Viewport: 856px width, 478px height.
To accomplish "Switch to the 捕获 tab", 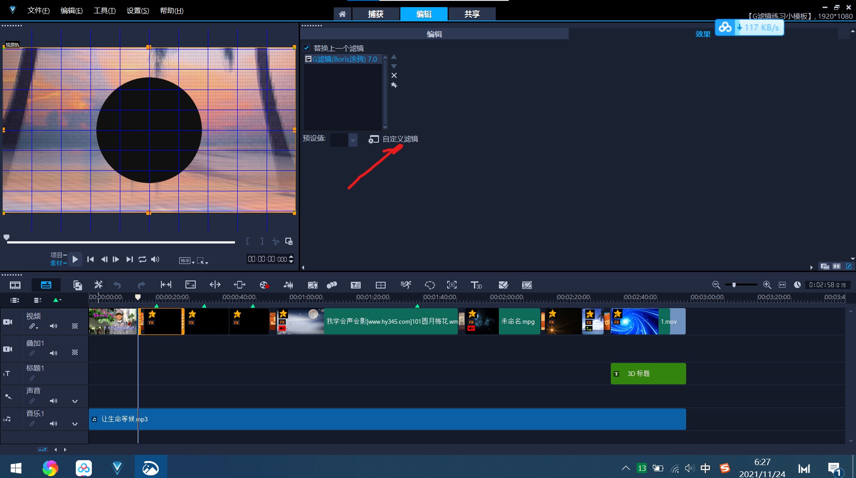I will [375, 14].
